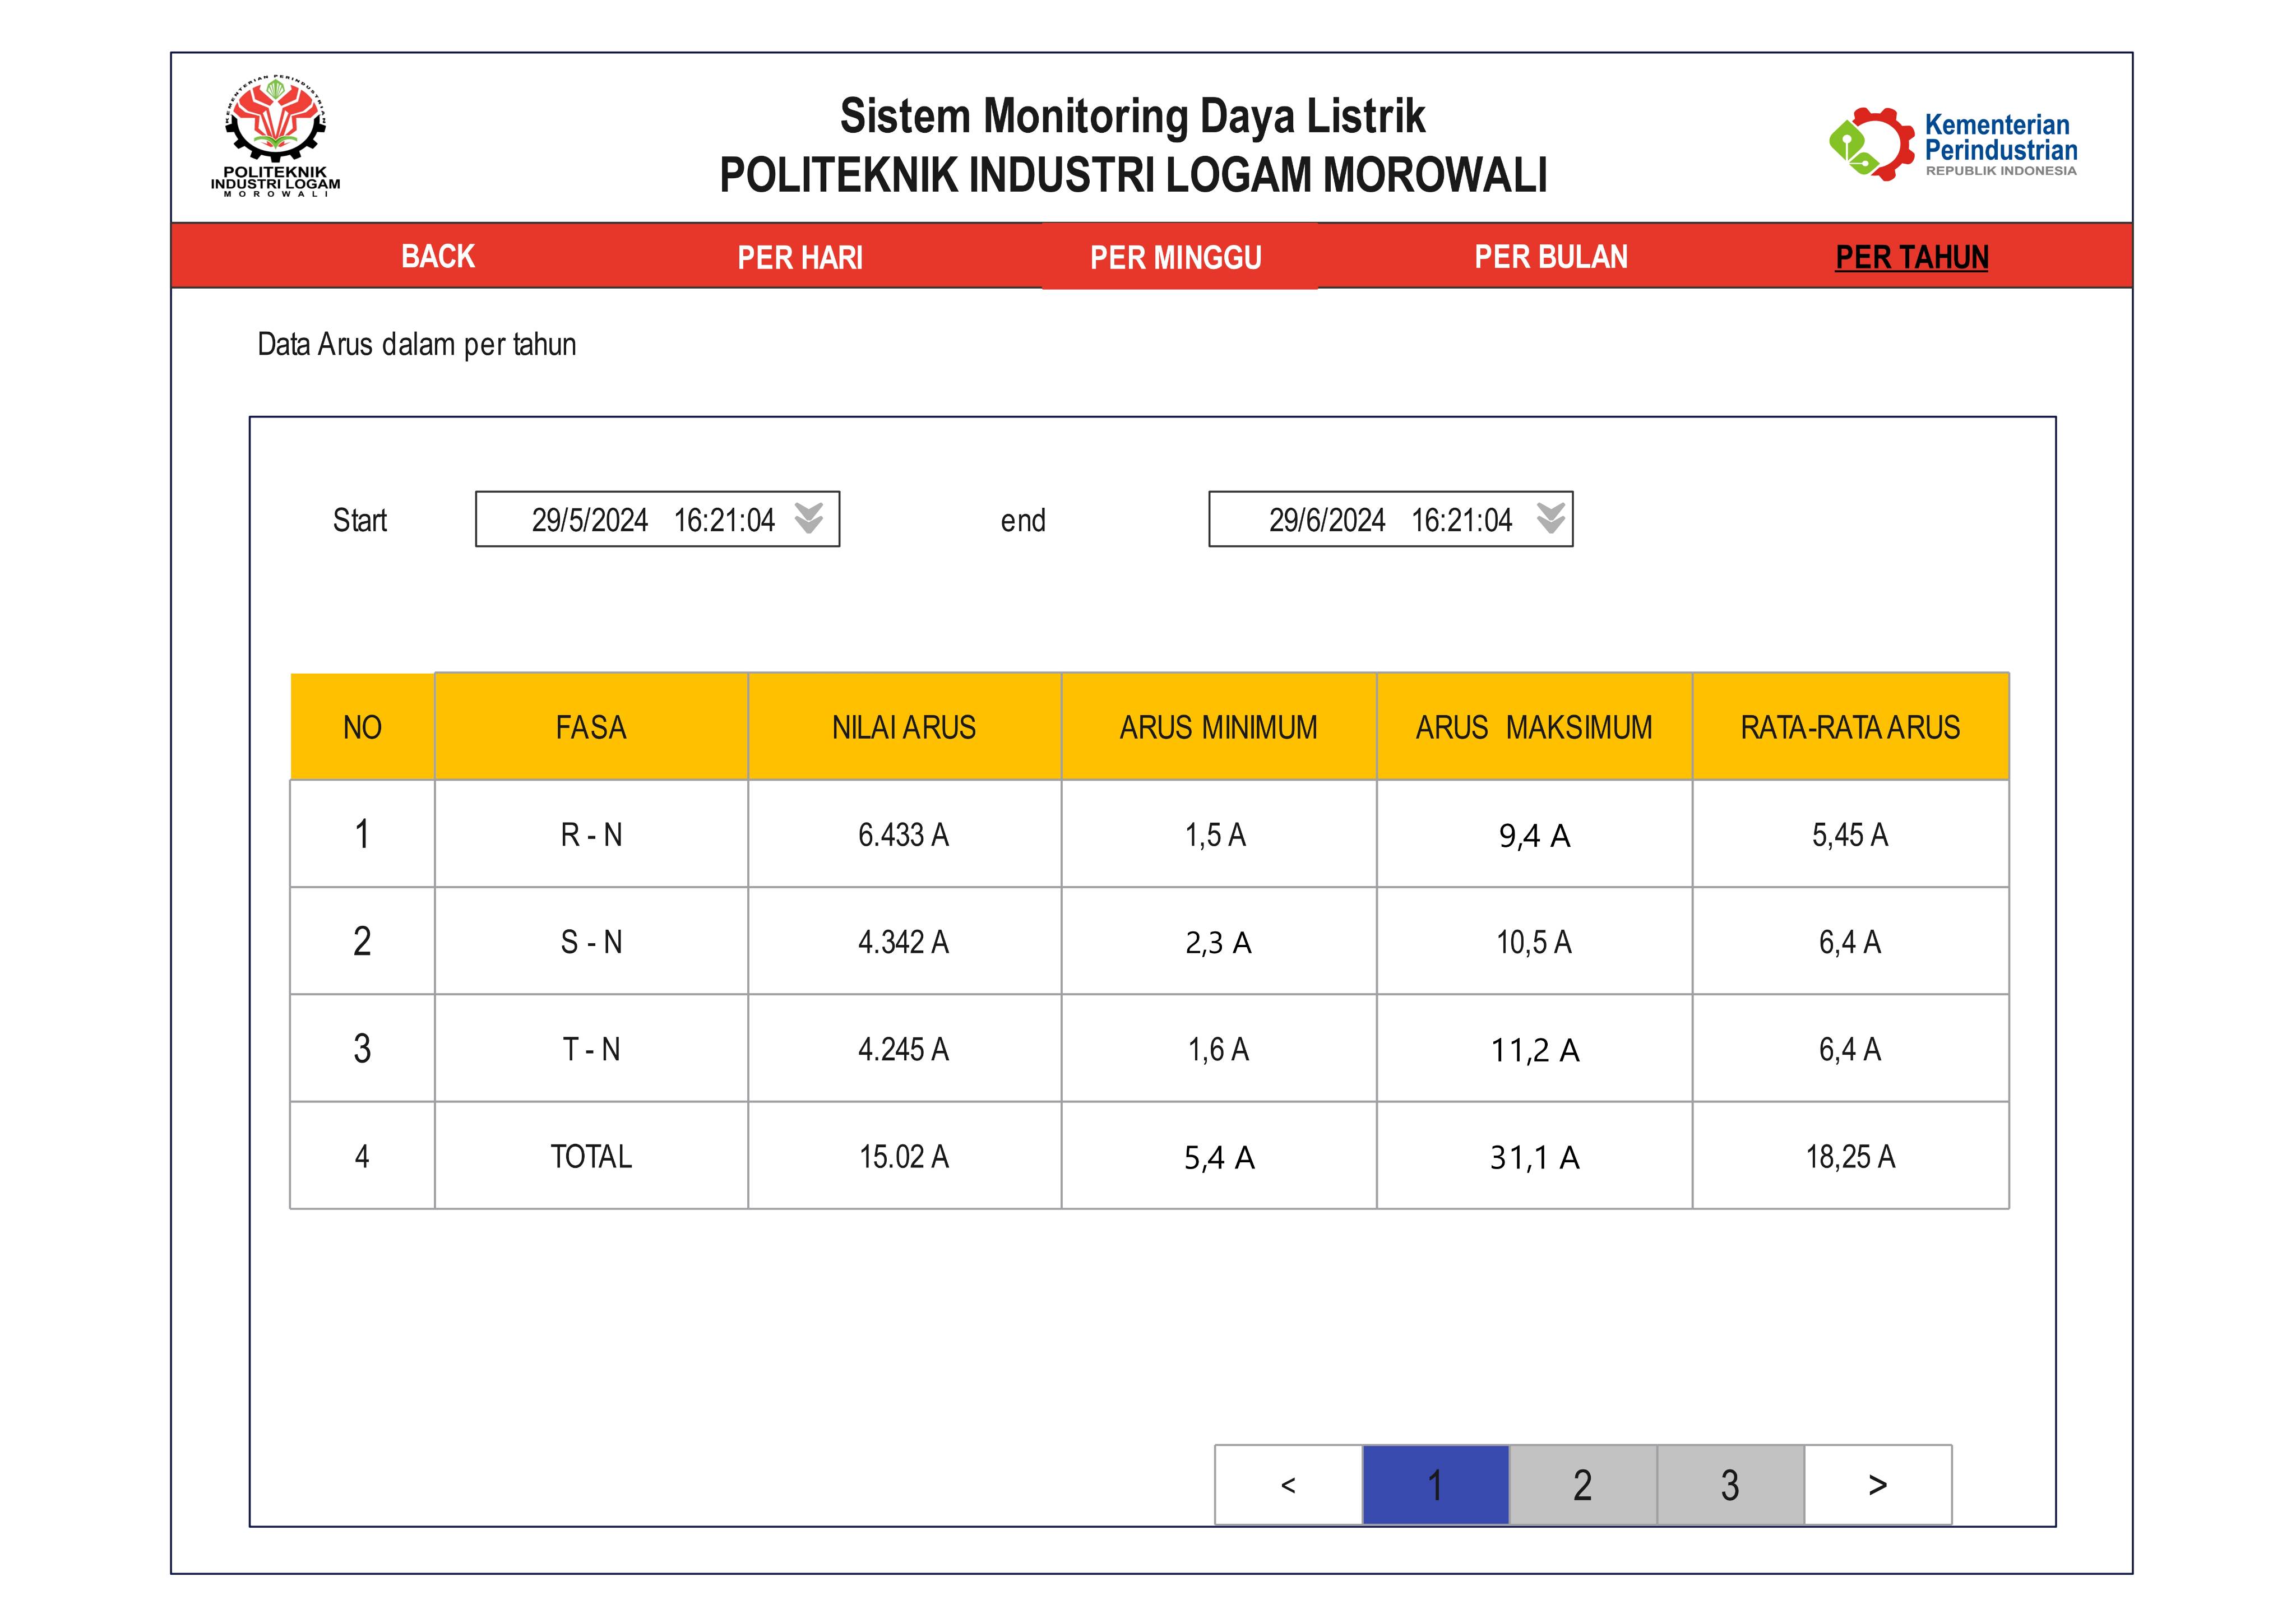Screen dimensions: 2296x1623
Task: Click row number 2 in NO column
Action: tap(362, 941)
